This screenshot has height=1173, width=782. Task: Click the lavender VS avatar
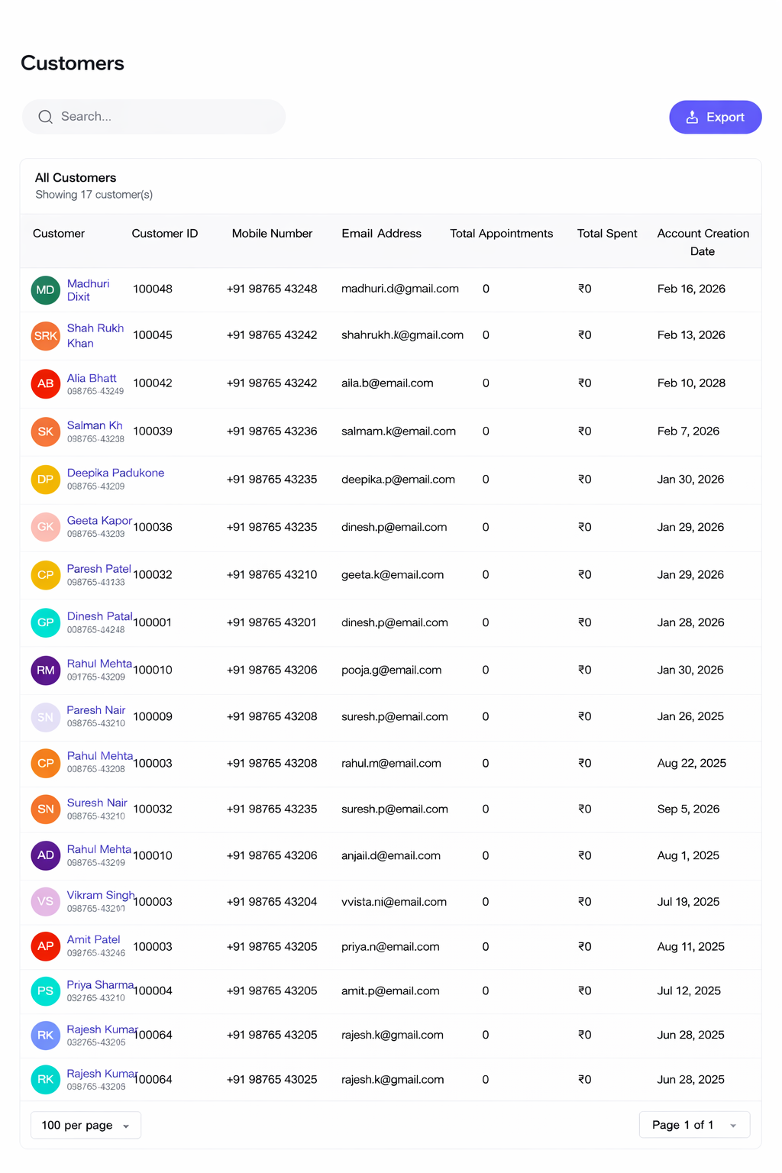coord(46,902)
